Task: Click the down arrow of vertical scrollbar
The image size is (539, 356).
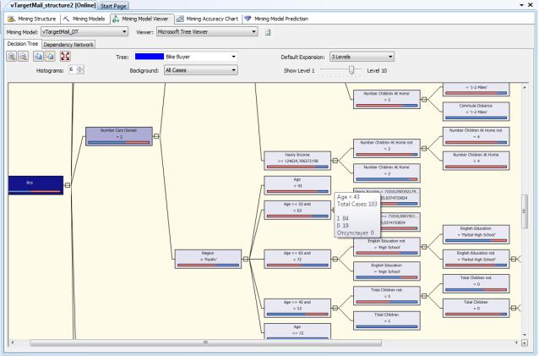Action: (x=525, y=335)
